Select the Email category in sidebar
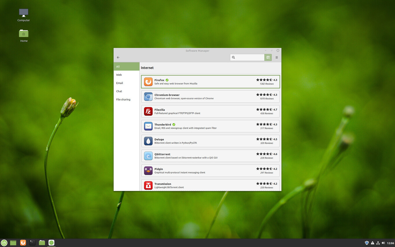395x247 pixels. tap(119, 83)
